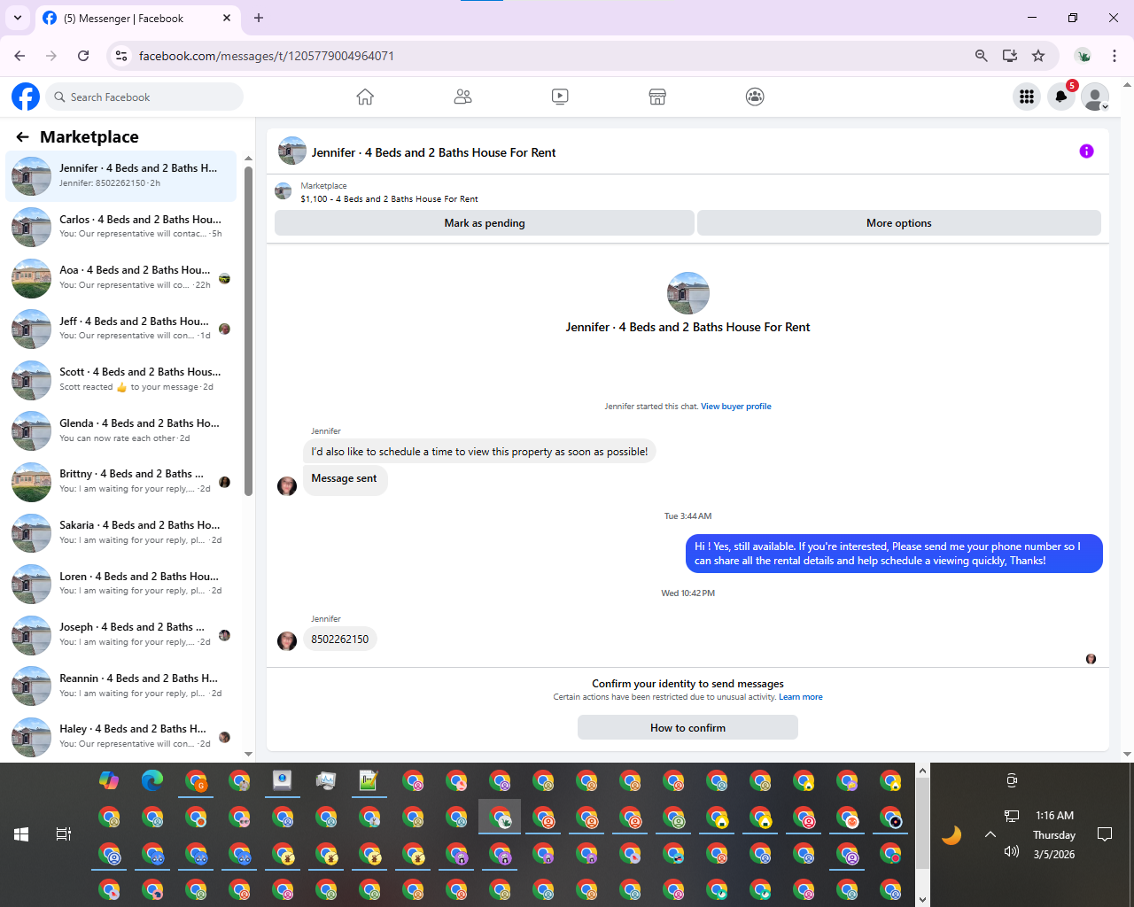Open the Loren conversation in the list

pos(121,584)
